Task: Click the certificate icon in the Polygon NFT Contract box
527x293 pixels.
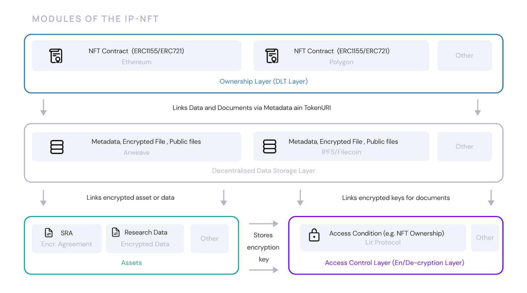Action: pyautogui.click(x=272, y=56)
